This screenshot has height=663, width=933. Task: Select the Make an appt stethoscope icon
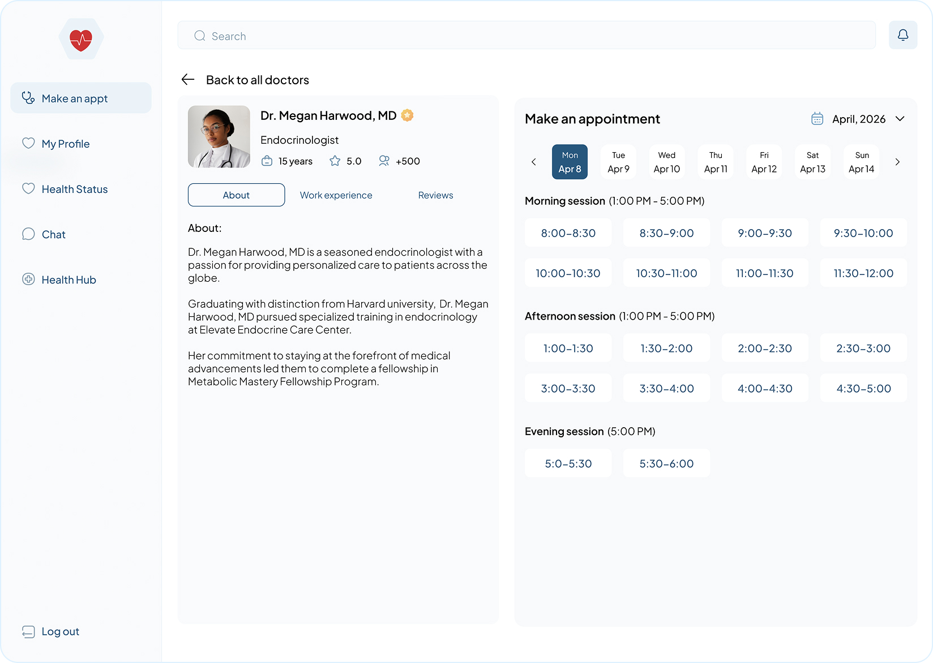point(28,97)
